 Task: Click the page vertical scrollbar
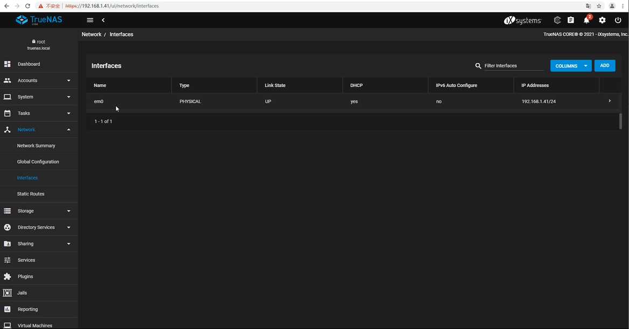(x=620, y=121)
